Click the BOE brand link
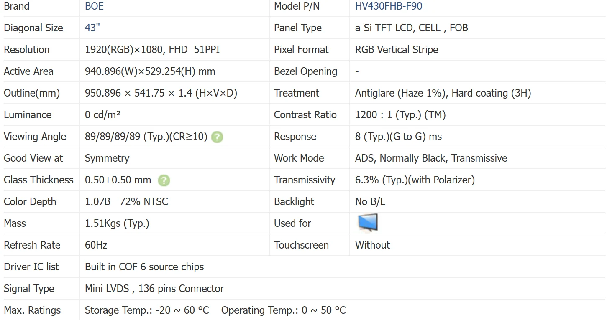The height and width of the screenshot is (320, 607). [x=94, y=6]
